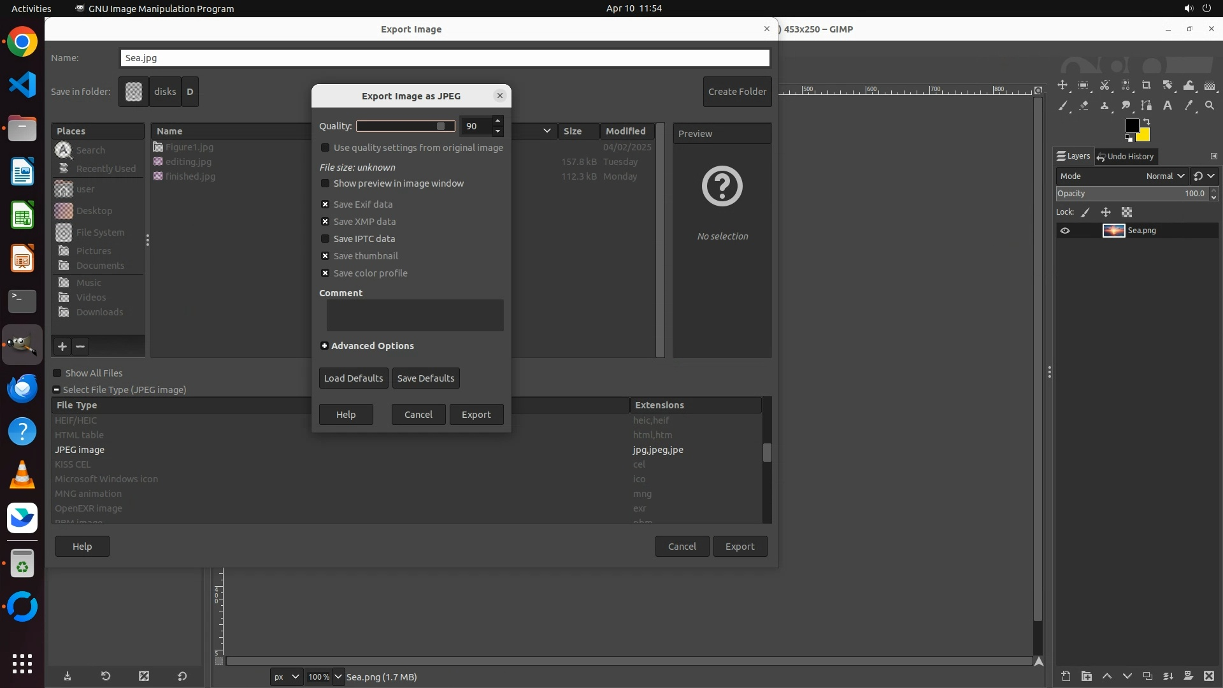Select the Scissors Select tool
Image resolution: width=1223 pixels, height=688 pixels.
point(1105,85)
